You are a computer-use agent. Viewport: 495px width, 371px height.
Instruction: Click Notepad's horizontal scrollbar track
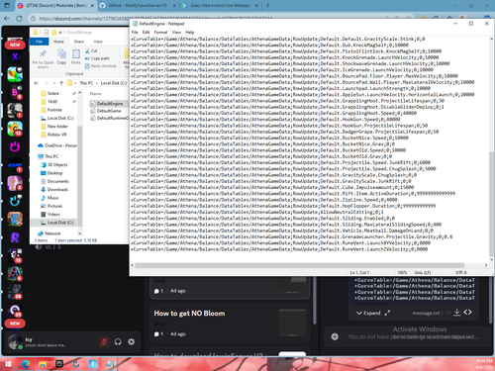click(299, 265)
